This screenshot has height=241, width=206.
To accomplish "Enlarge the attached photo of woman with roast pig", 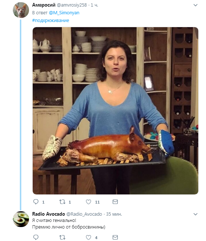I will coord(115,111).
